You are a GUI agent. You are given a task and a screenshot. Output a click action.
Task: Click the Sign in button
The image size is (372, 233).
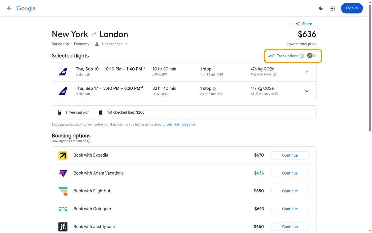click(352, 8)
